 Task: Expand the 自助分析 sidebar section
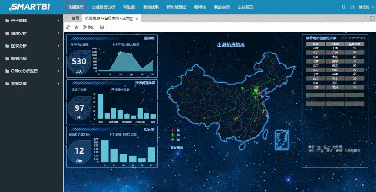point(31,33)
